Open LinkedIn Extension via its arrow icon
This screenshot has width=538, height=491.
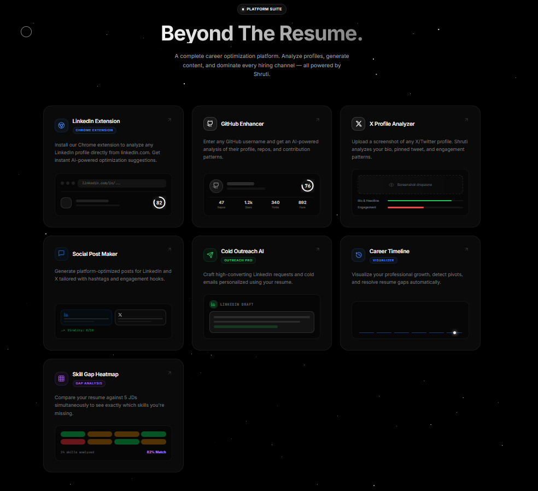(169, 120)
